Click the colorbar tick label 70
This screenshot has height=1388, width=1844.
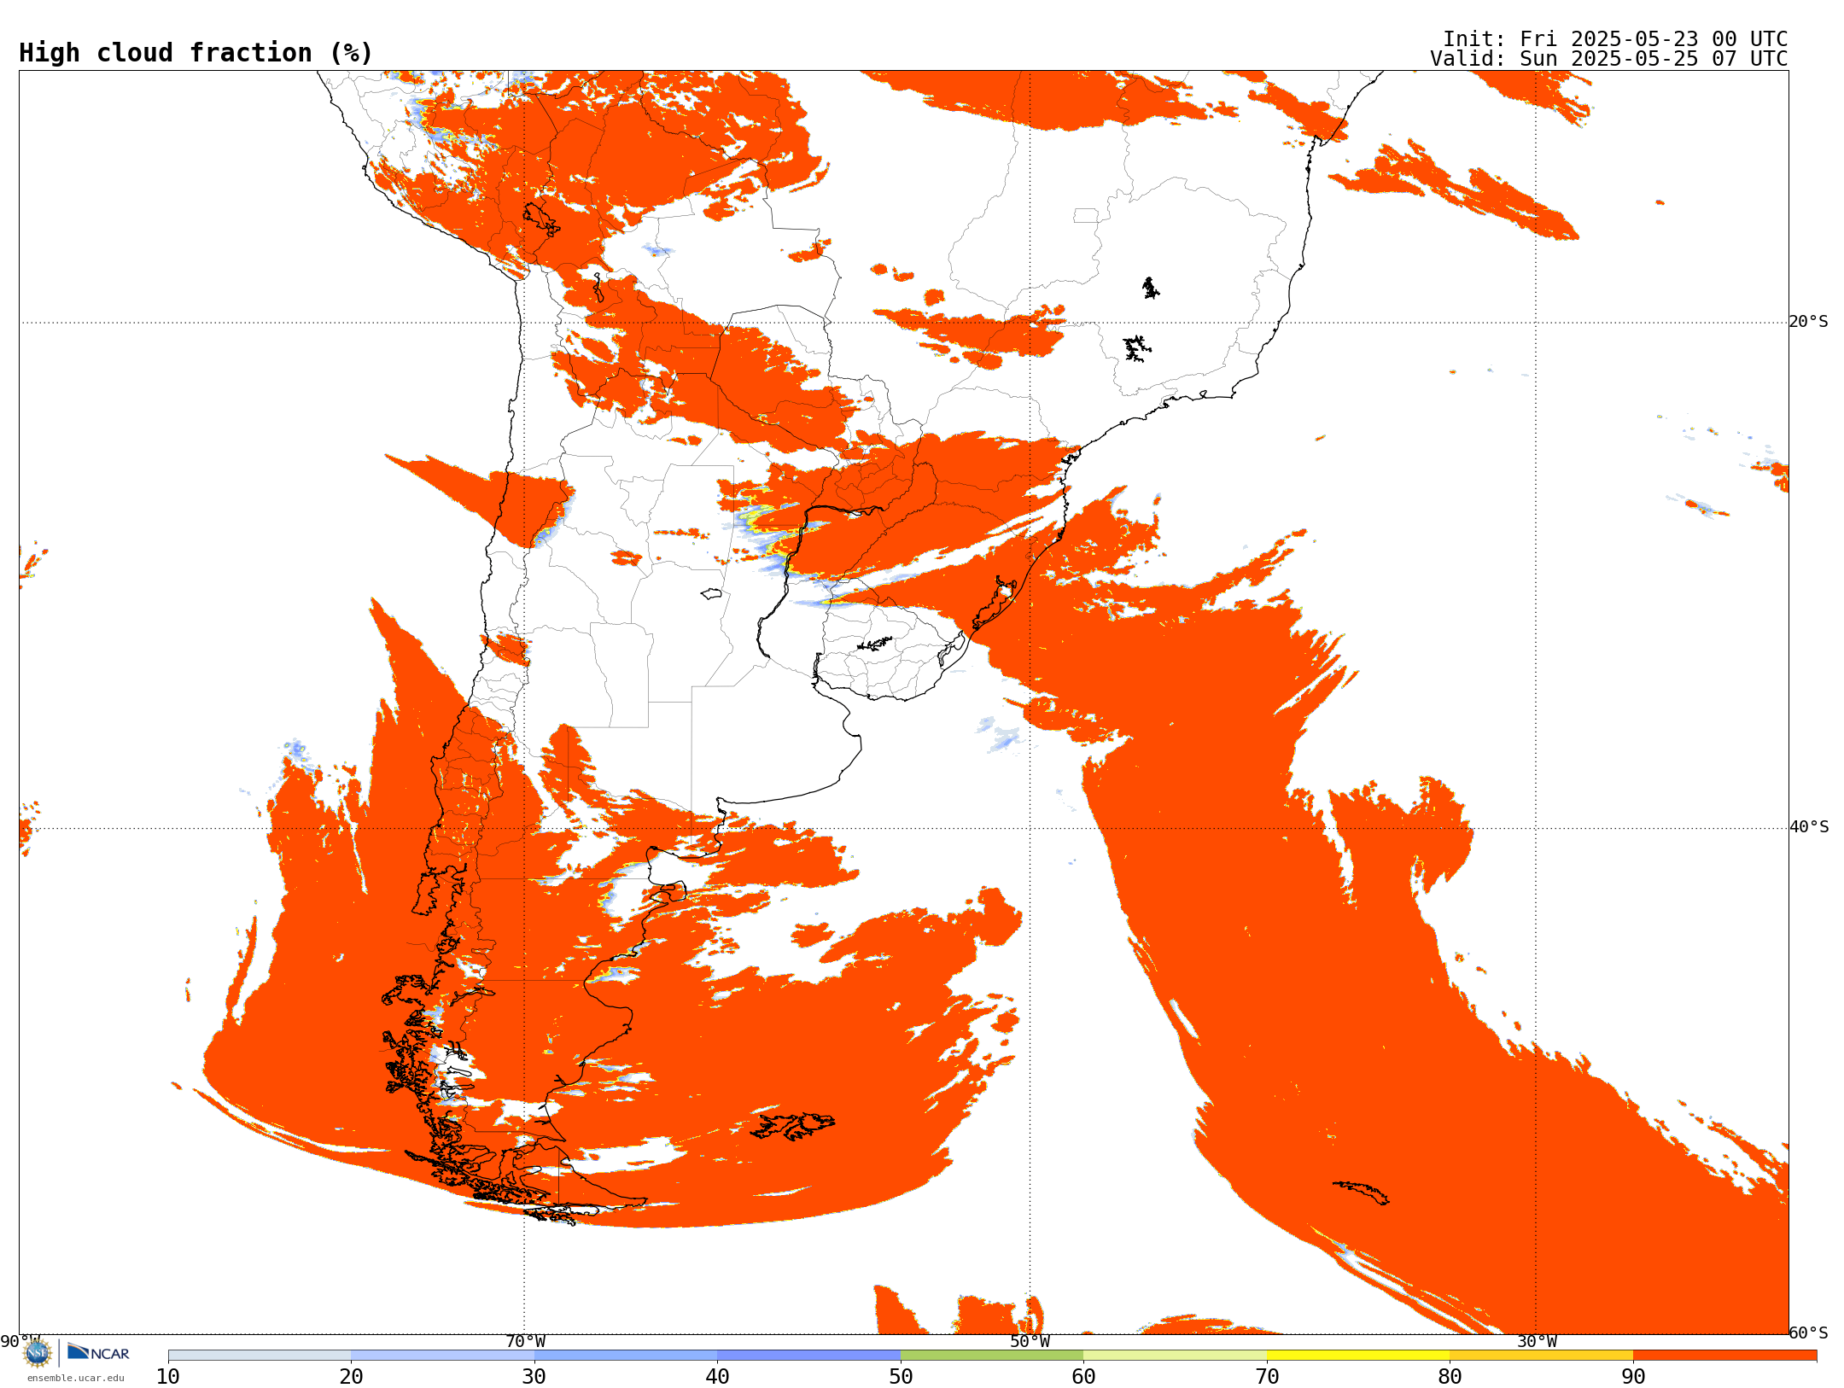[x=1267, y=1377]
